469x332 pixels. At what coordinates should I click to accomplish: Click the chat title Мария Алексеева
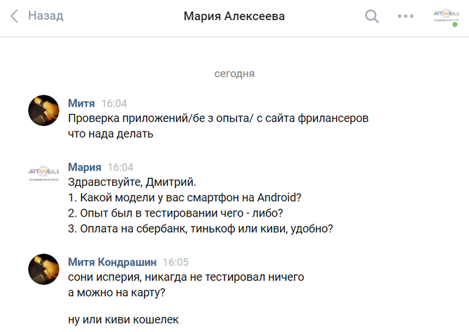pyautogui.click(x=234, y=16)
